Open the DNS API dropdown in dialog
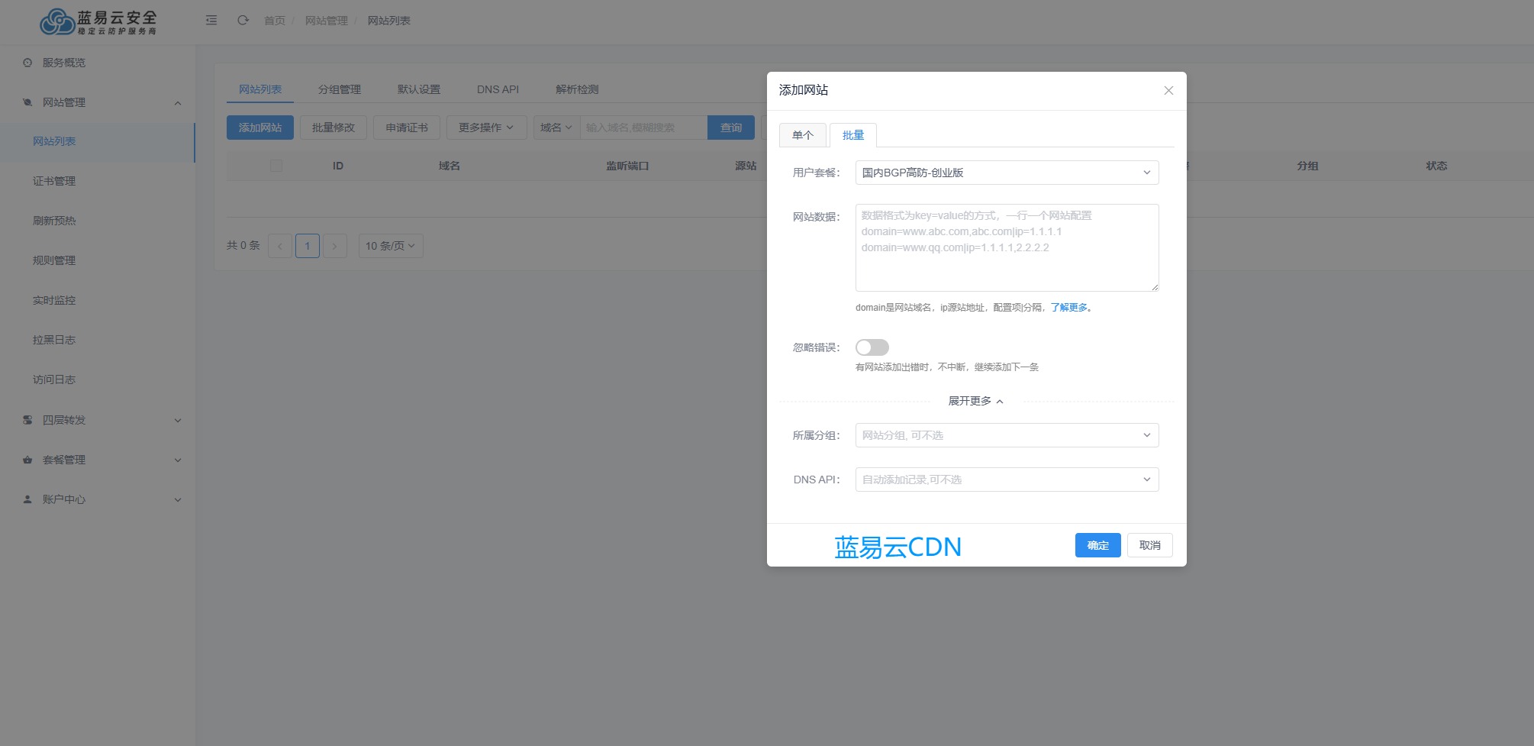The height and width of the screenshot is (746, 1534). 1006,480
